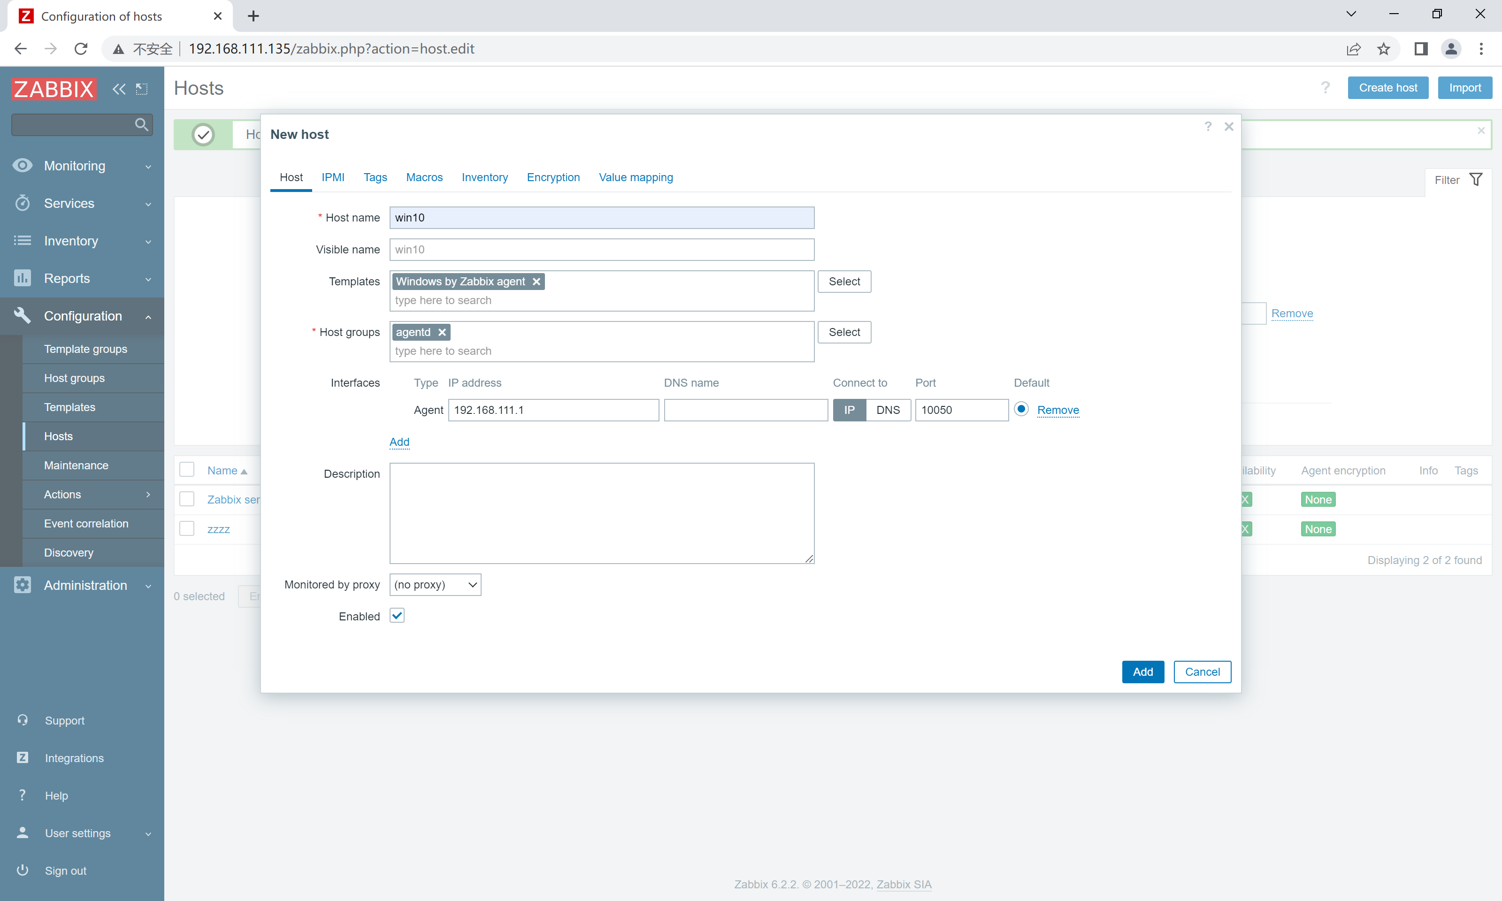This screenshot has height=901, width=1502.
Task: Remove the Windows by Zabbix agent template tag
Action: tap(536, 282)
